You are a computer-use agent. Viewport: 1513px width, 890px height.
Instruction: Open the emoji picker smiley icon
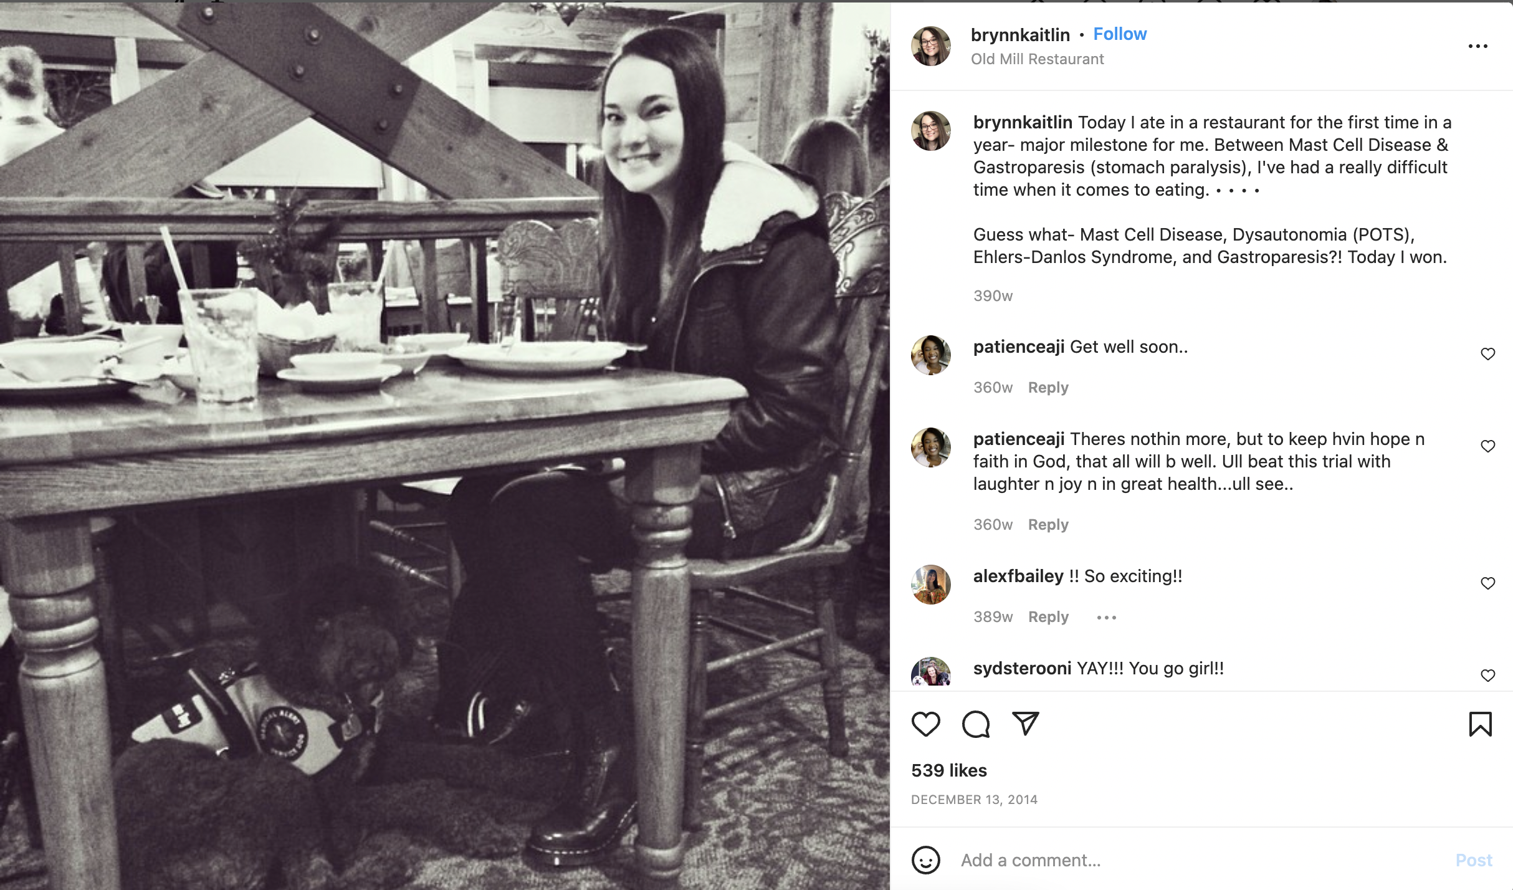(925, 860)
